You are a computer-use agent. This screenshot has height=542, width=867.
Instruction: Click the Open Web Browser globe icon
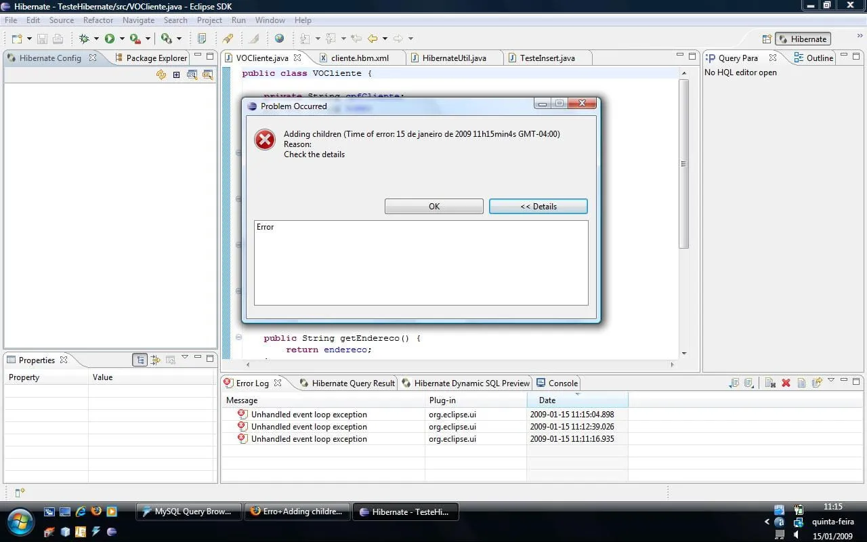(x=279, y=39)
